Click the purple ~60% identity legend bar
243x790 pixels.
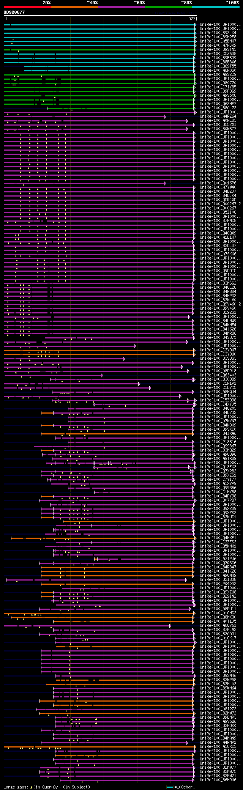coord(121,6)
